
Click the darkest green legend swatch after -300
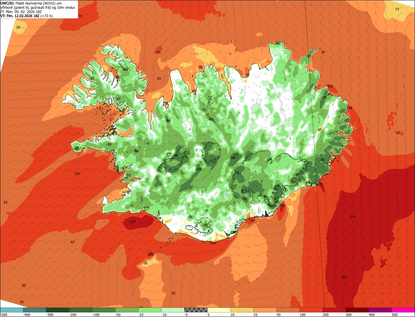[57, 310]
